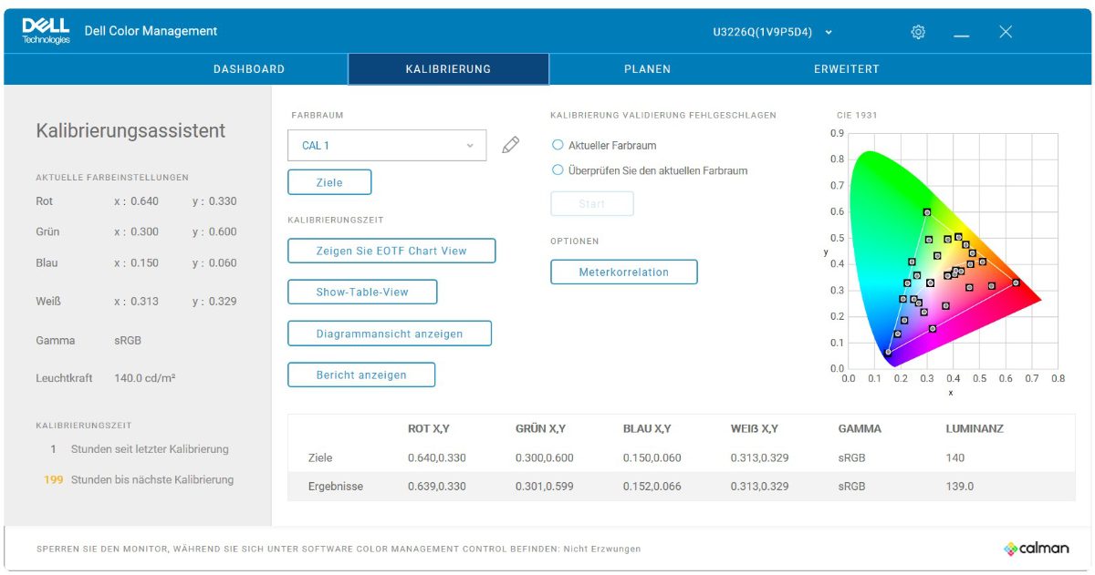Viewport: 1095px width, 575px height.
Task: Open the U3226Q monitor selector dropdown
Action: click(x=773, y=32)
